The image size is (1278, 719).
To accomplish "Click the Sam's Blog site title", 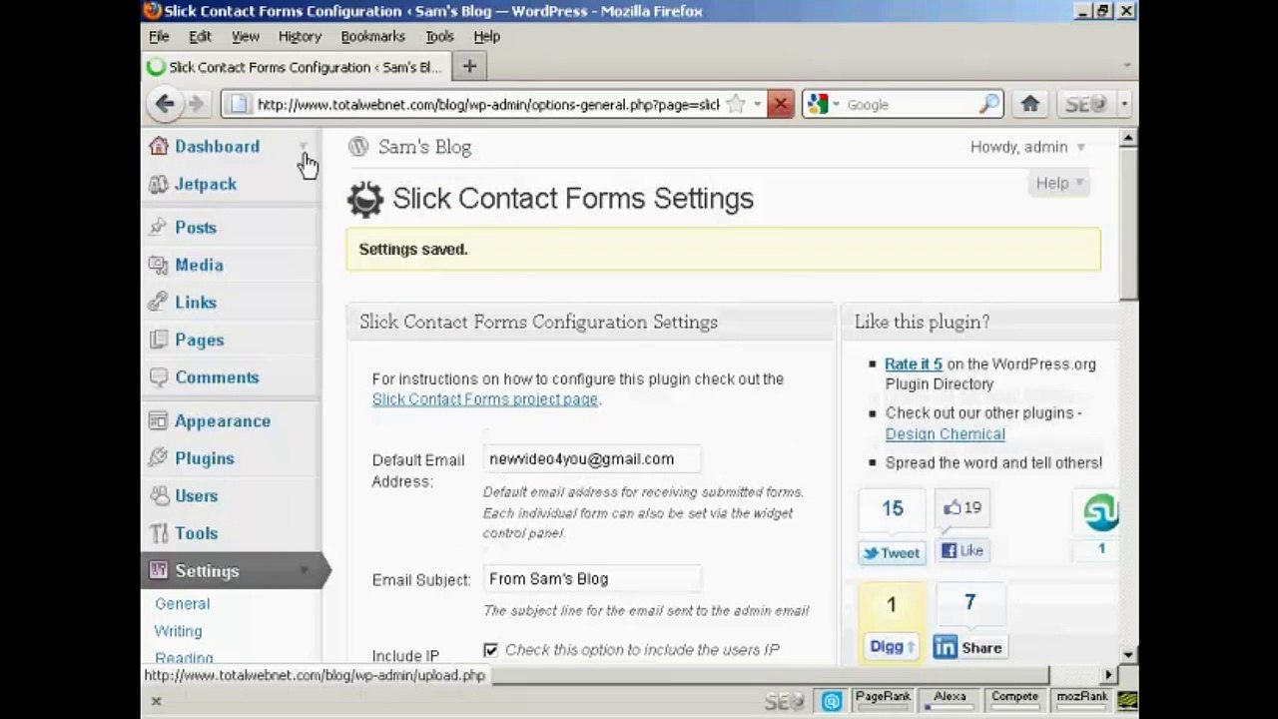I will (424, 147).
